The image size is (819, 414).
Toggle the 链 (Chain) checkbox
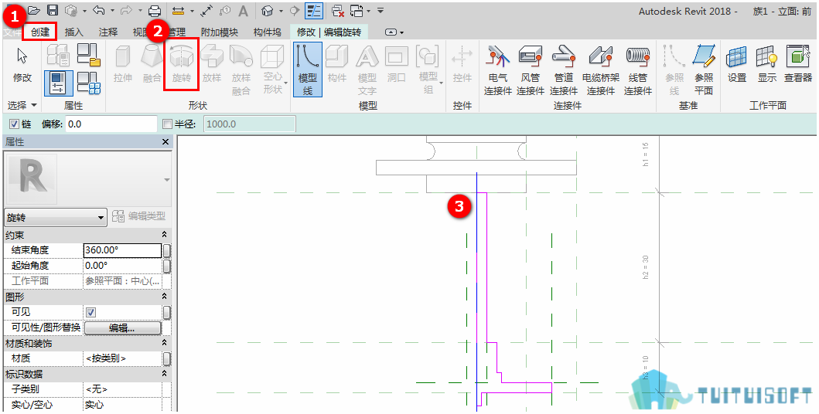(x=14, y=124)
